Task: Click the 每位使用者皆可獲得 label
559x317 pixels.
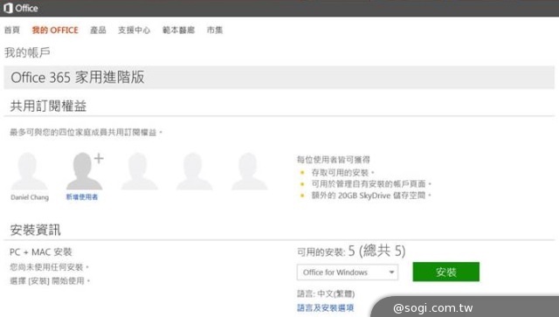Action: [x=334, y=160]
